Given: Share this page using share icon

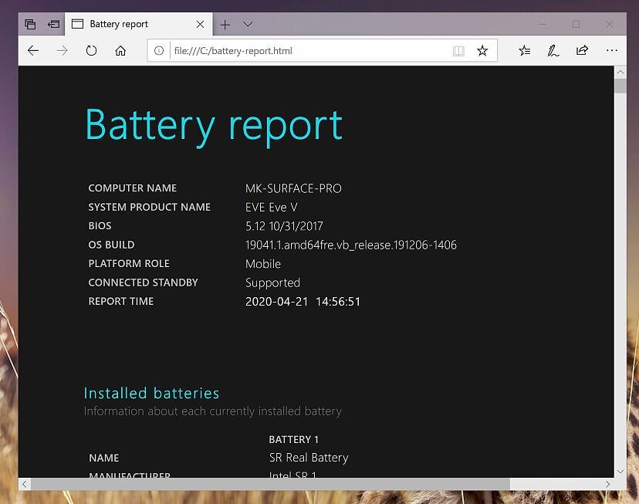Looking at the screenshot, I should [x=582, y=51].
